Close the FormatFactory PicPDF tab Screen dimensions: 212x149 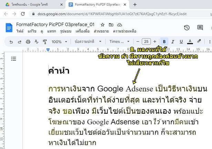coord(125,4)
